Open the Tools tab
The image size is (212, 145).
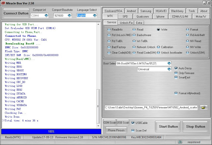point(192,11)
